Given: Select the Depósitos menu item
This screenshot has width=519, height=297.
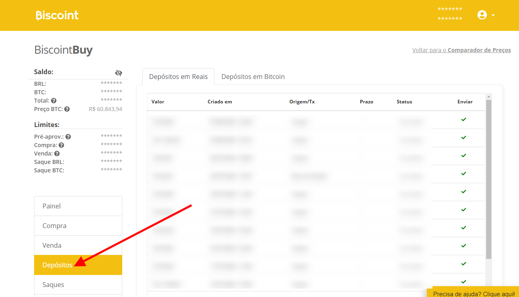Looking at the screenshot, I should tap(78, 265).
